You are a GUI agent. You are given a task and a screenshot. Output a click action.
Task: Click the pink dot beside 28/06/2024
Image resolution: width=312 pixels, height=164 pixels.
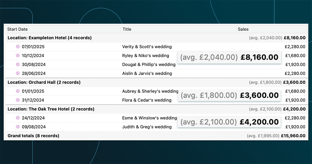tap(18, 73)
